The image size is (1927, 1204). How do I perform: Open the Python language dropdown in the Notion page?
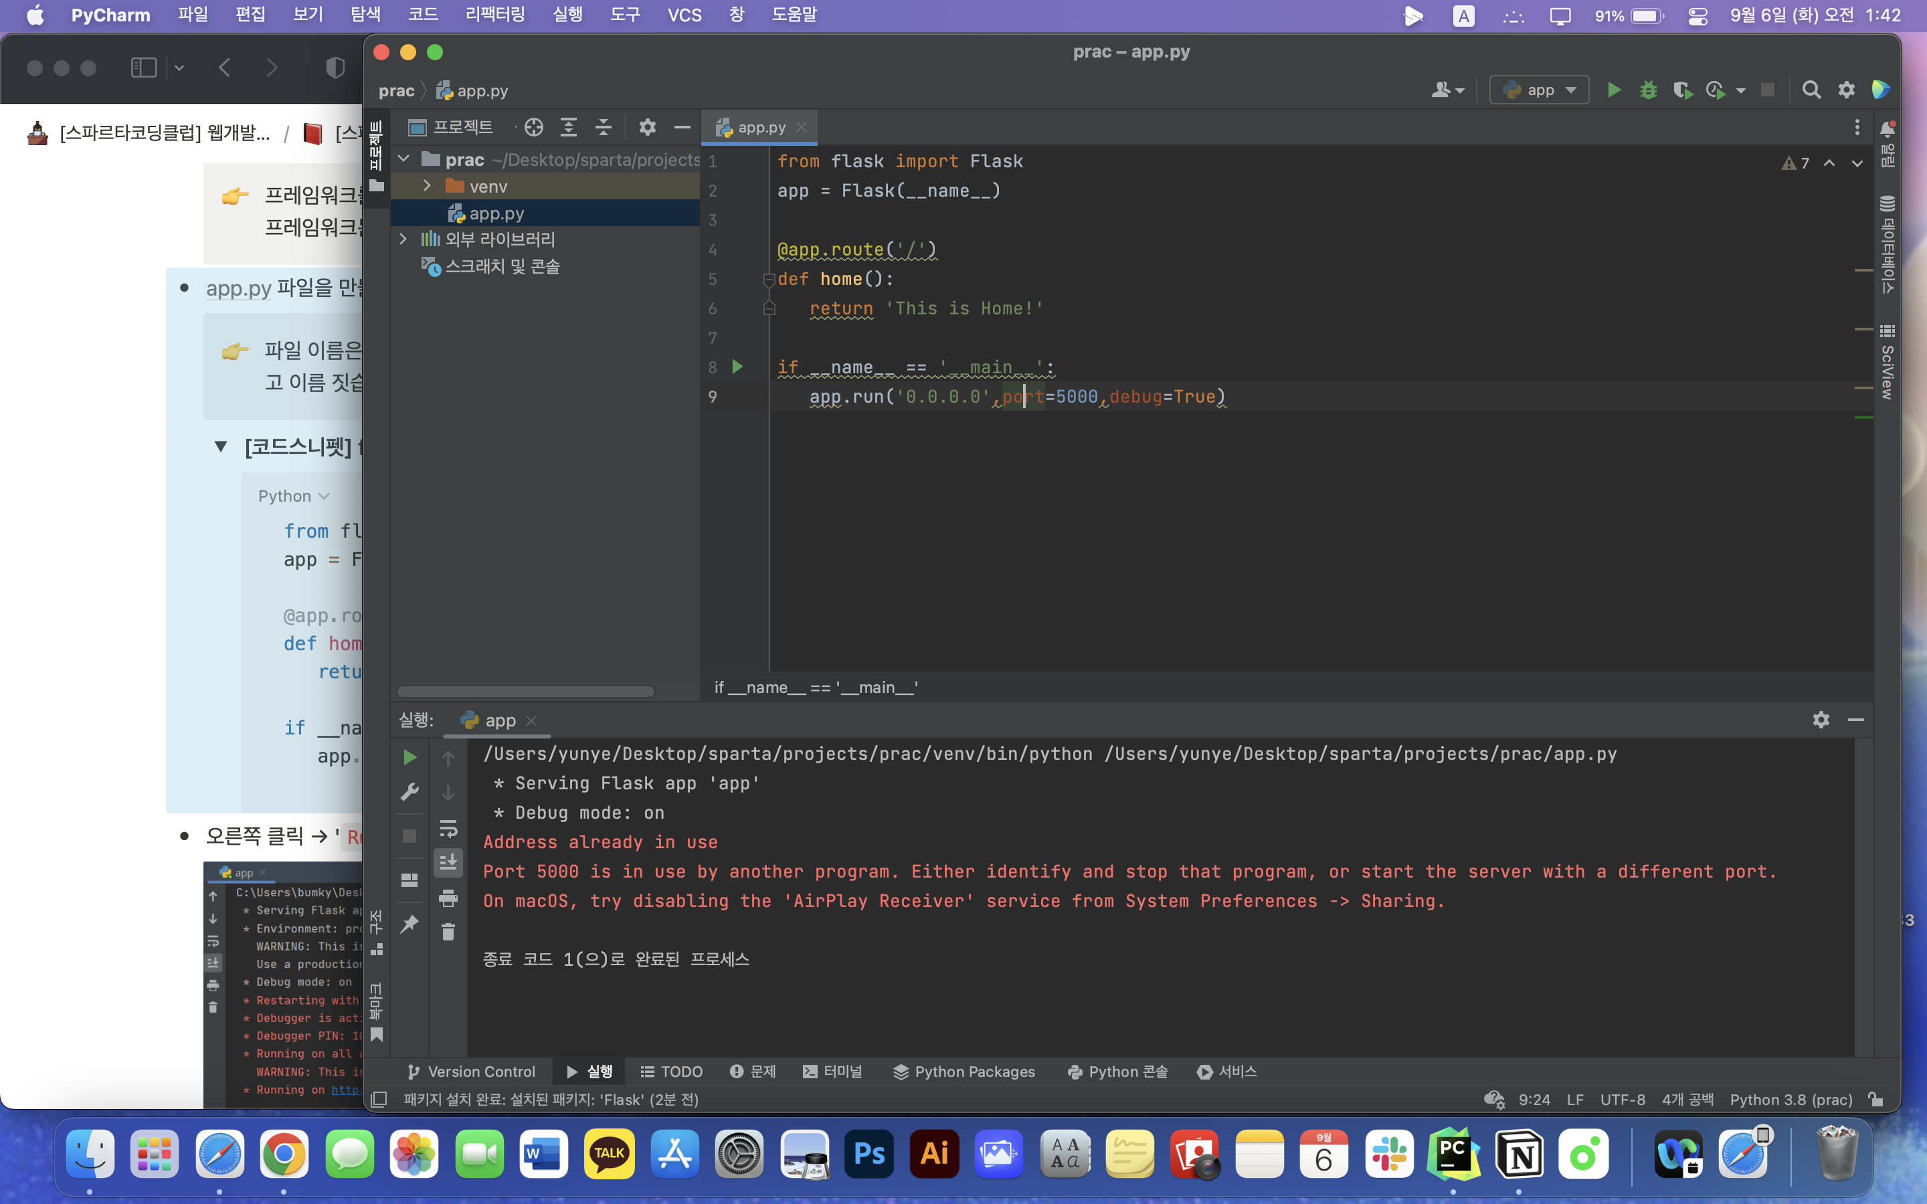pos(293,496)
